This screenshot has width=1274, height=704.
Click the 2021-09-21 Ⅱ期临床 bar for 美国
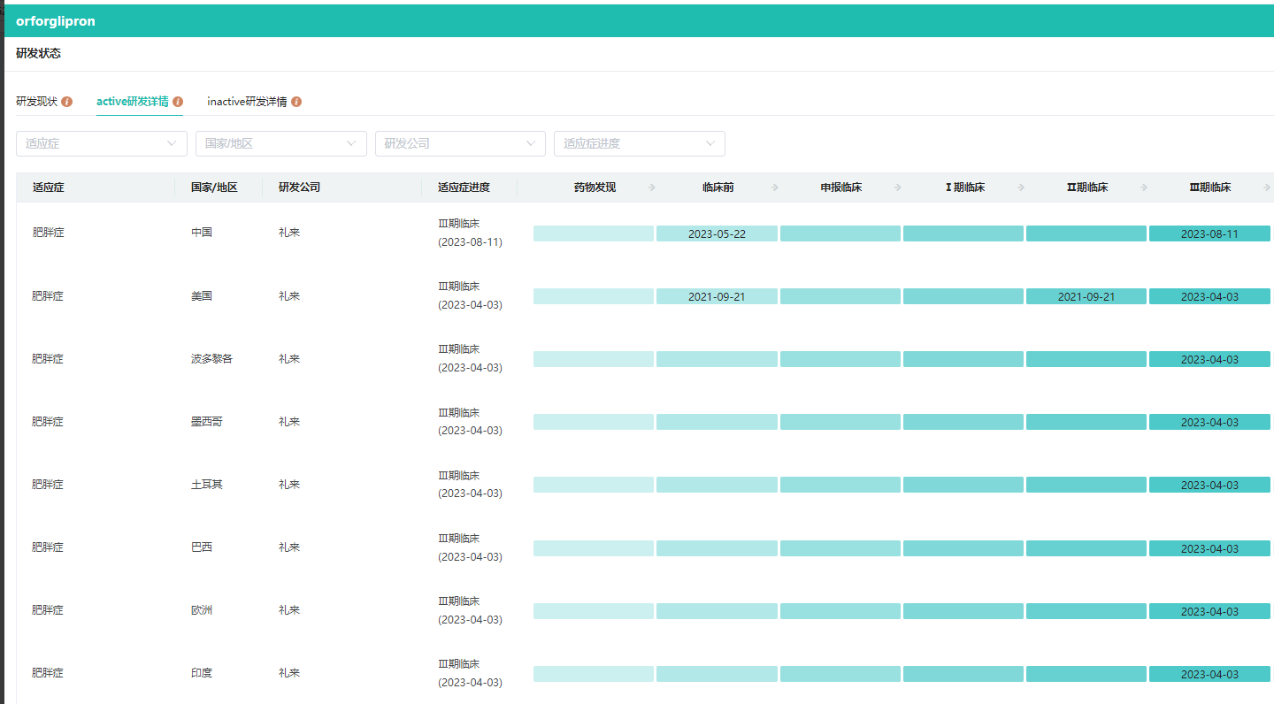coord(1086,296)
